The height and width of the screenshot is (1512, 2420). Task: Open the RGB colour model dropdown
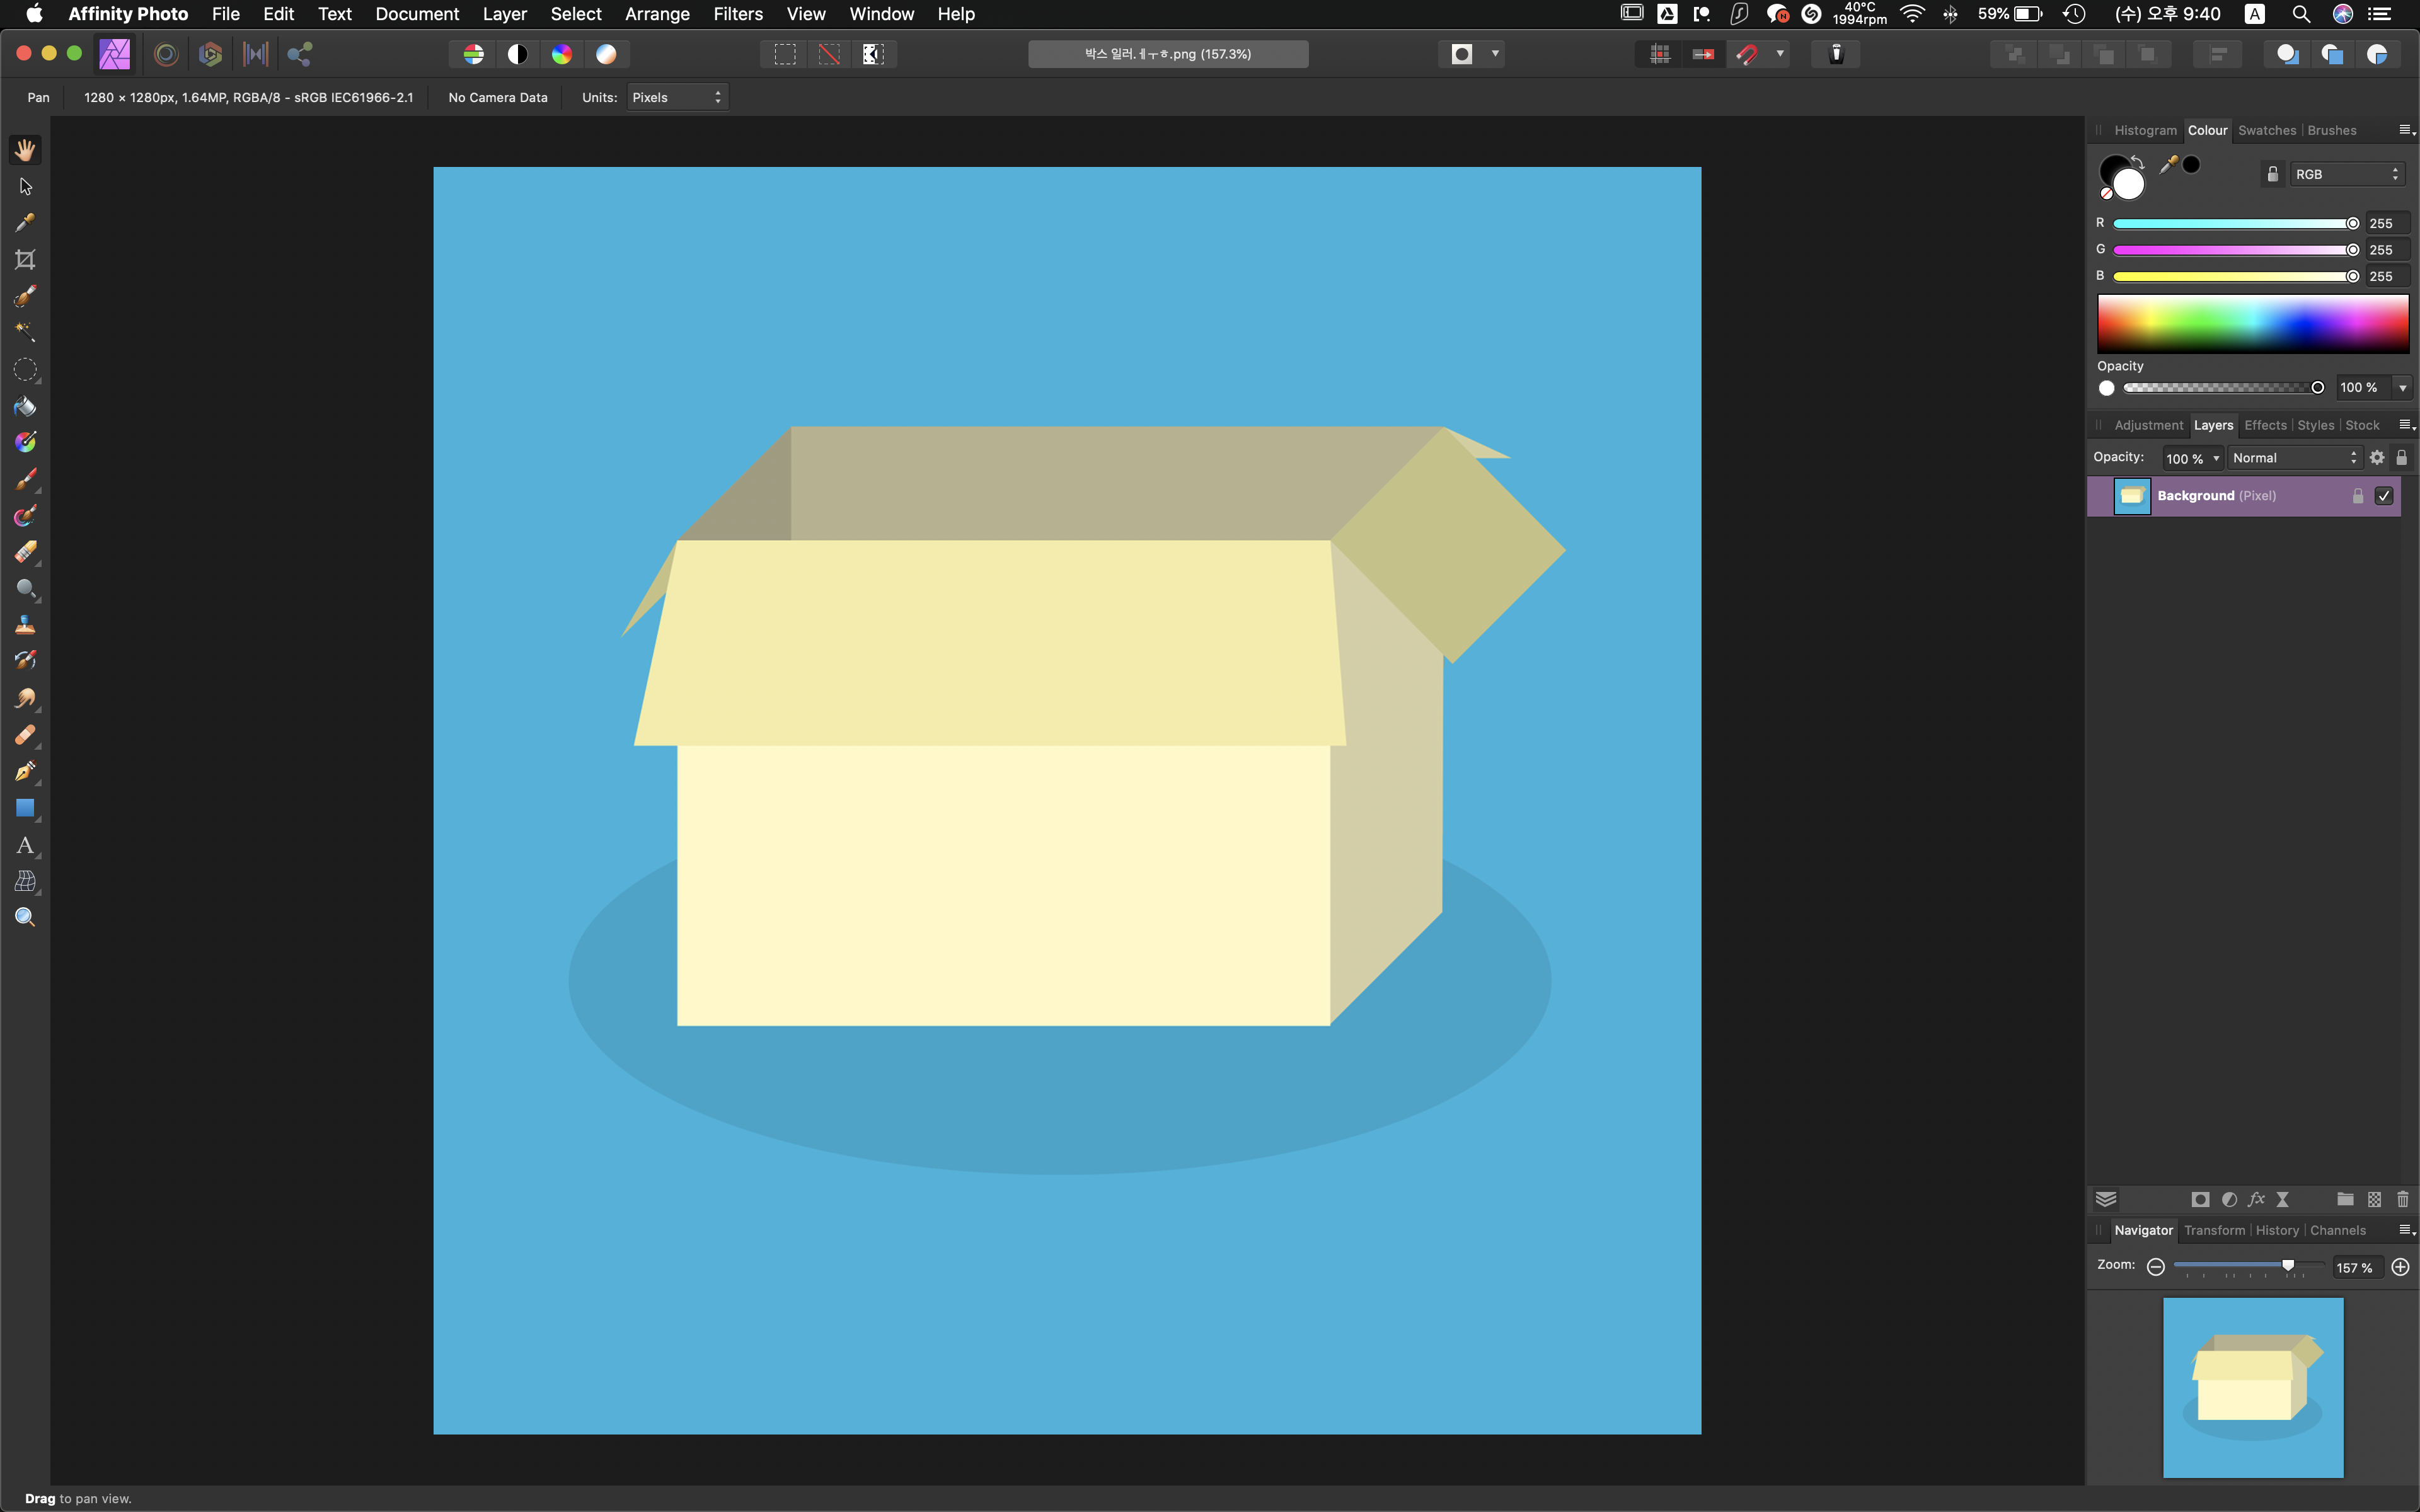2346,174
